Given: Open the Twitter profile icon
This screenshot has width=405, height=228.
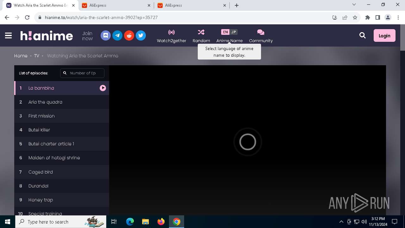Looking at the screenshot, I should click(x=141, y=35).
